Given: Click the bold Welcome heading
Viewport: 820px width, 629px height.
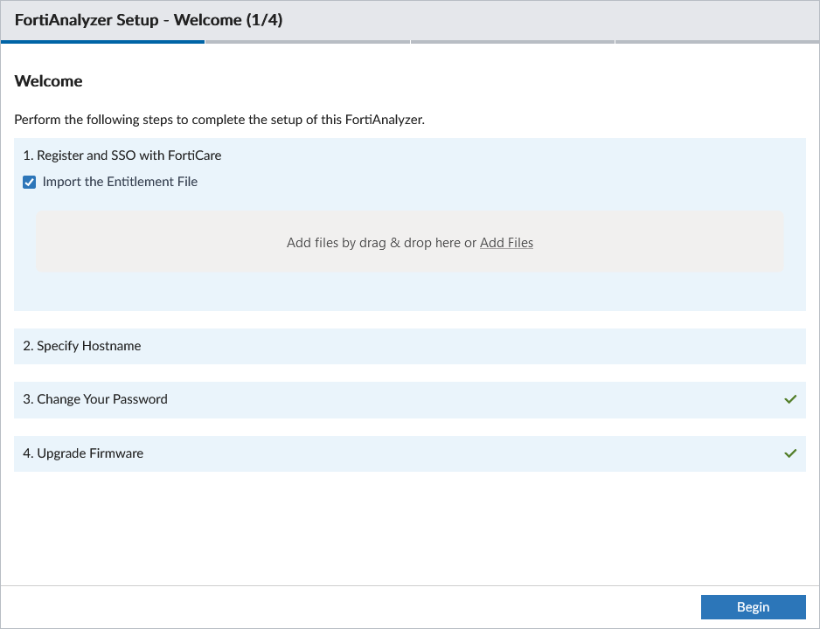Looking at the screenshot, I should click(x=49, y=81).
